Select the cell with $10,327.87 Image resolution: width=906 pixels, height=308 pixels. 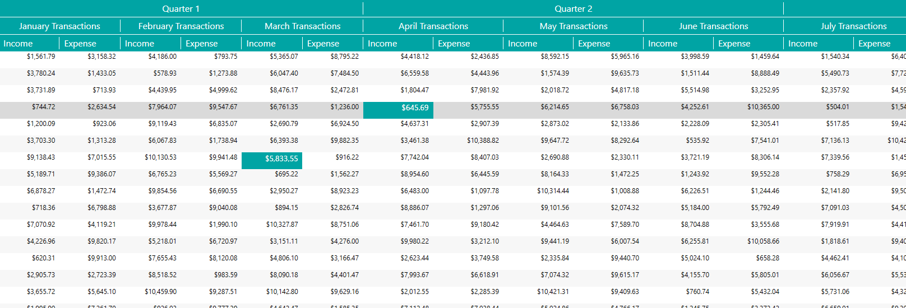pos(282,225)
